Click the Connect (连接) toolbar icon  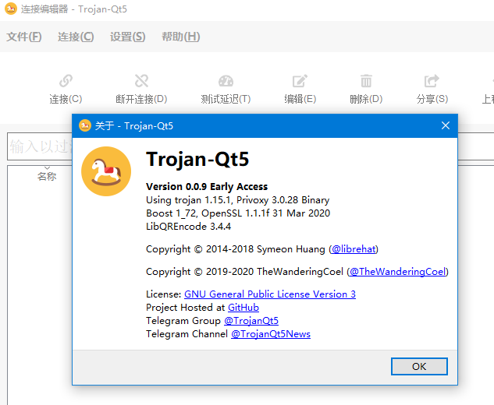66,81
